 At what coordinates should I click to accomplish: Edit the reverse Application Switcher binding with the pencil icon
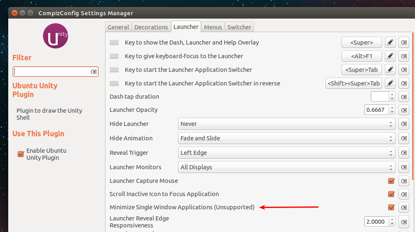[390, 83]
